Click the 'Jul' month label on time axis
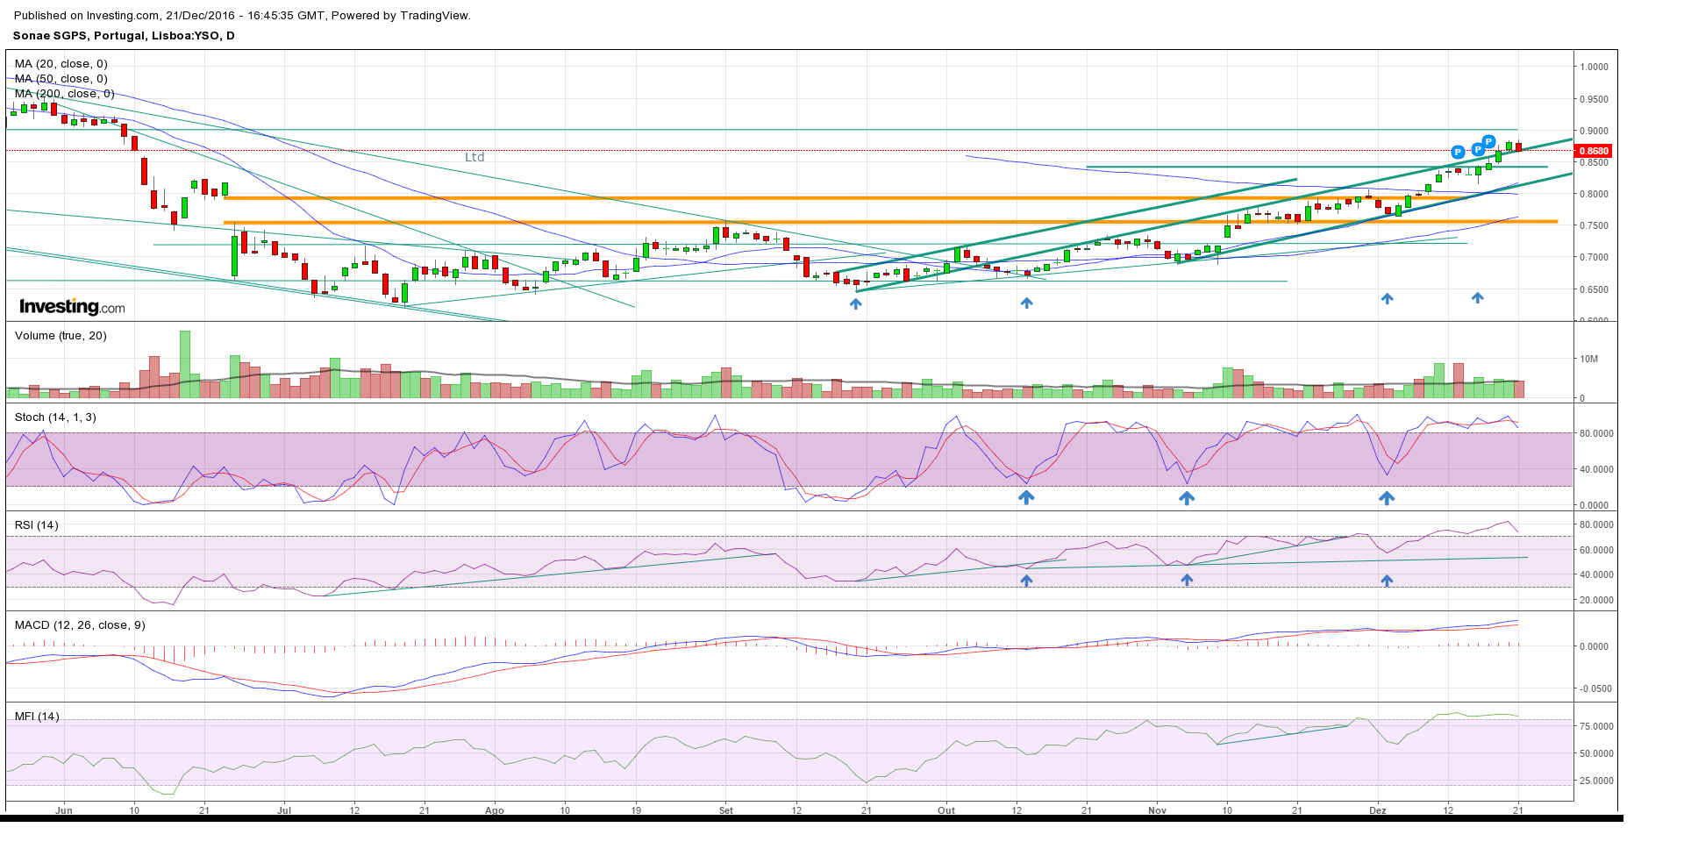This screenshot has width=1684, height=863. tap(284, 810)
